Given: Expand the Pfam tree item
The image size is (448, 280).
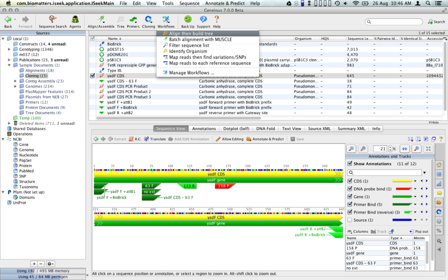Looking at the screenshot, I should pyautogui.click(x=3, y=192).
